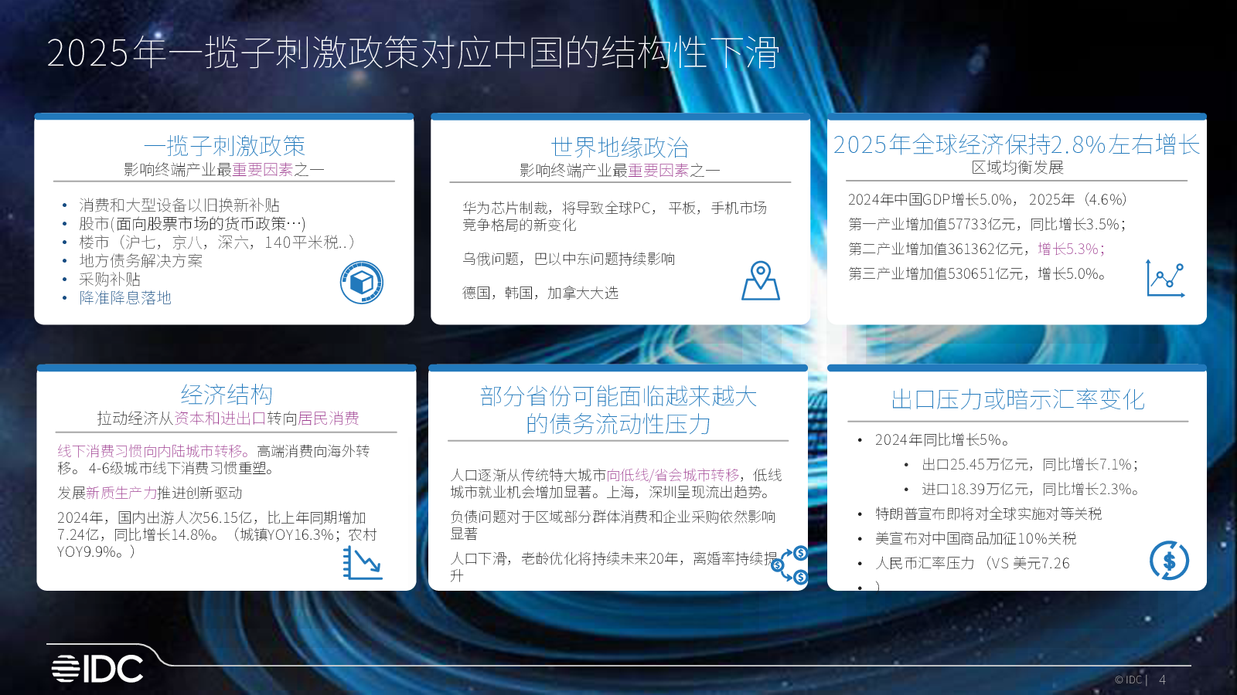
Task: Click the IDC logo
Action: [x=97, y=669]
